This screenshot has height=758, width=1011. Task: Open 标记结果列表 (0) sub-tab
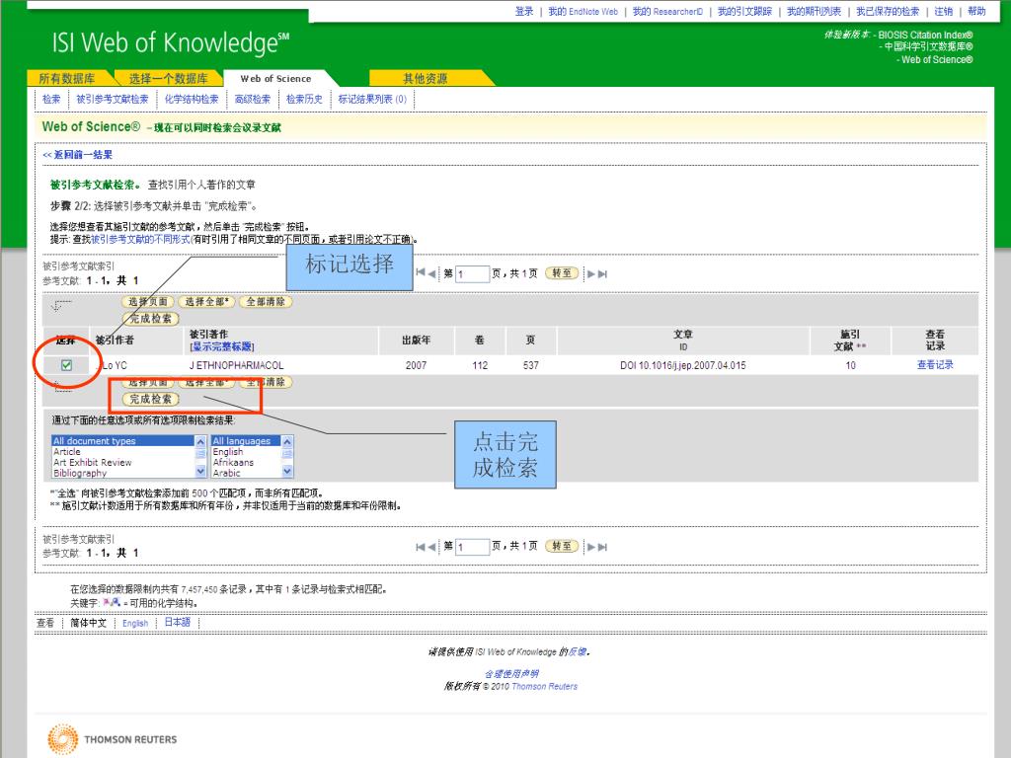372,99
